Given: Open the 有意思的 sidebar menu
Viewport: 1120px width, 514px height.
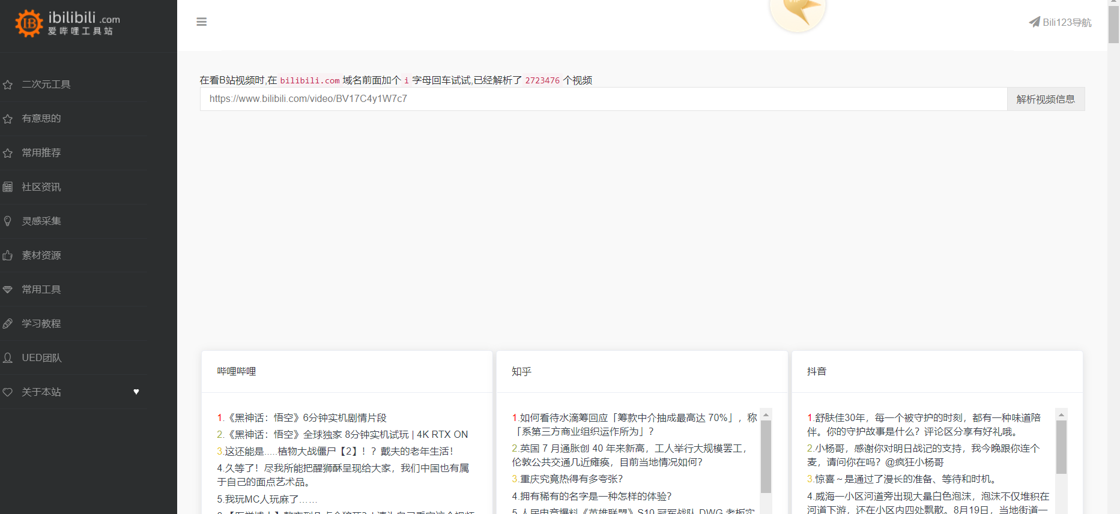Looking at the screenshot, I should tap(41, 119).
